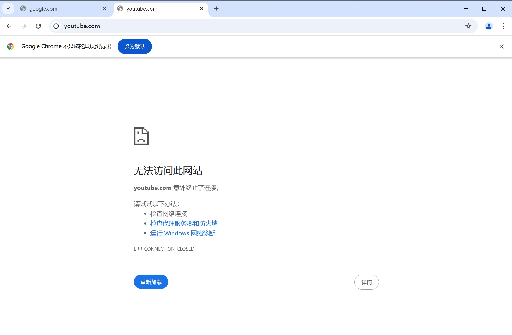Click the 'Google Chrome 不是您的默认浏览器' message

click(x=66, y=47)
